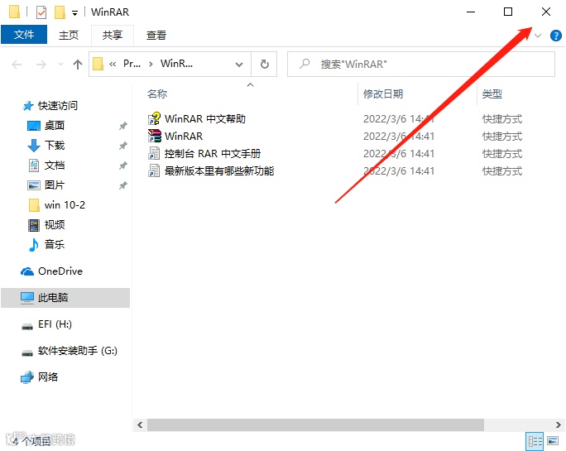Image resolution: width=566 pixels, height=451 pixels.
Task: Click the horizontal scrollbar right arrow
Action: [558, 425]
